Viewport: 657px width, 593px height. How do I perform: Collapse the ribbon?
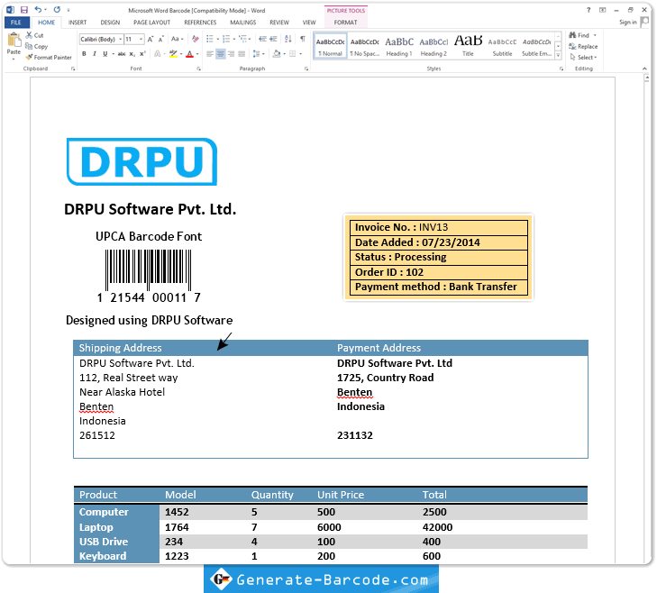[x=644, y=68]
